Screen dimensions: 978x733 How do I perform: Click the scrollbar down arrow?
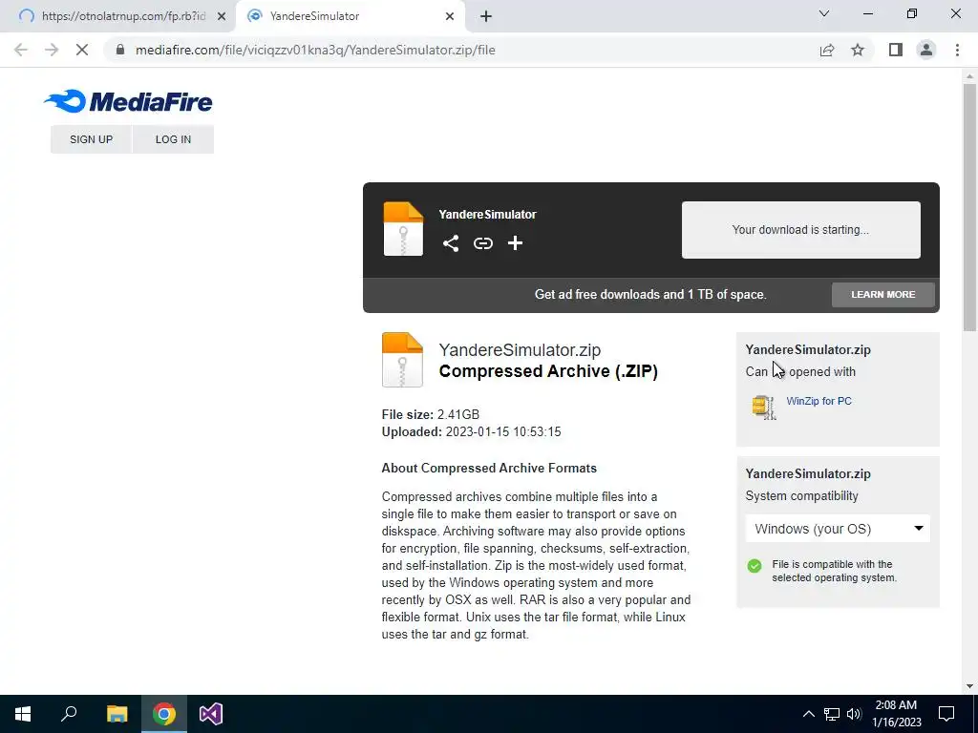click(969, 686)
